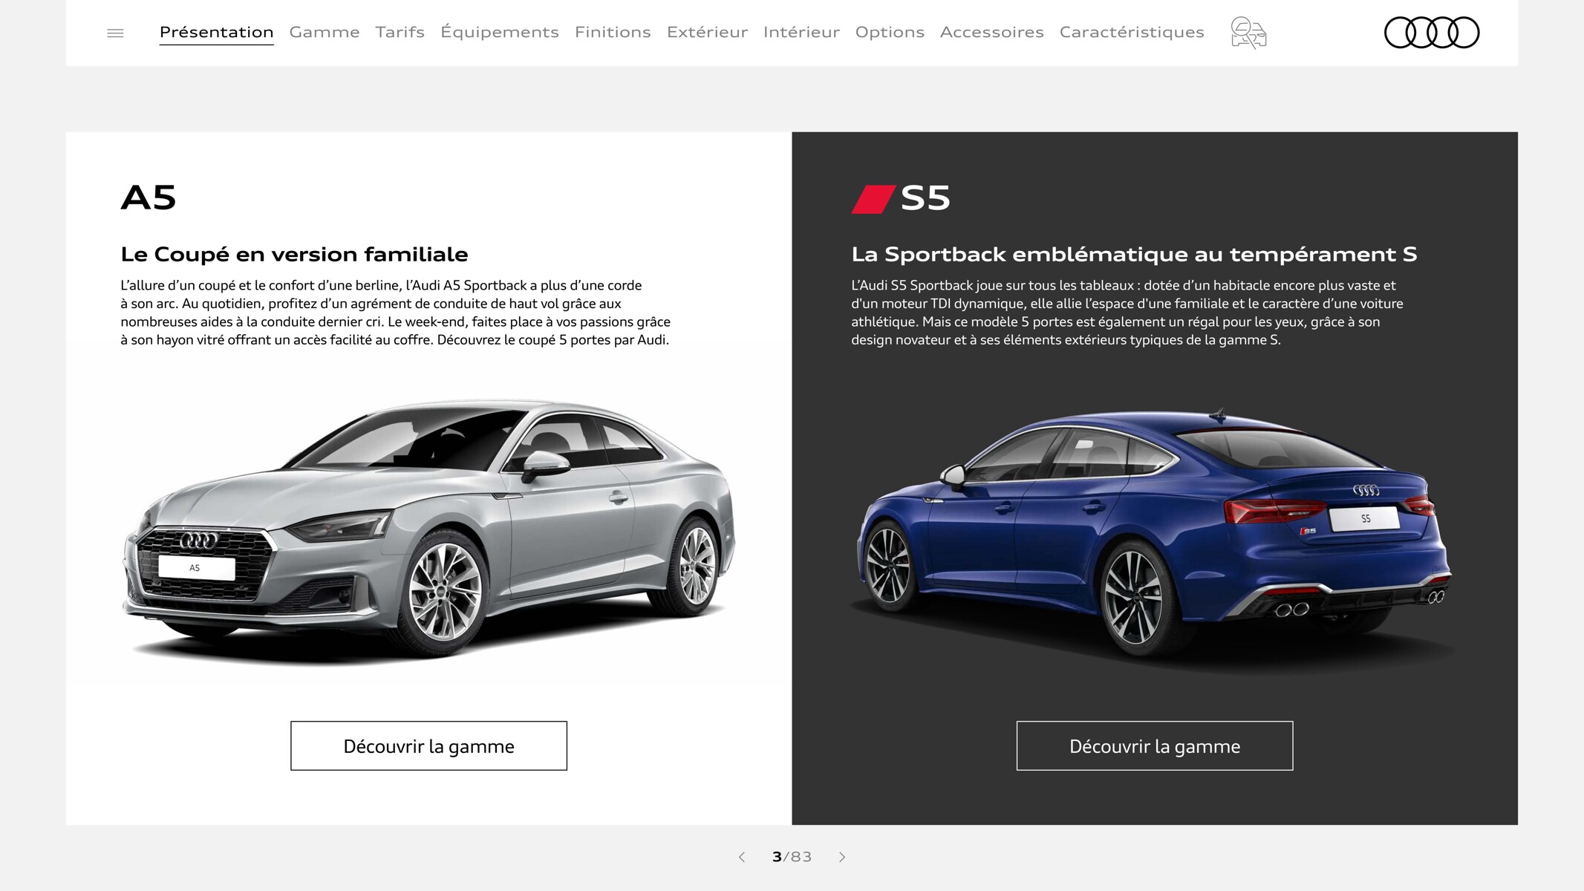Click Découvrir la gamme under A5
Image resolution: width=1584 pixels, height=891 pixels.
428,745
